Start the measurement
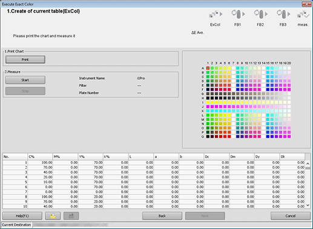This screenshot has height=229, width=313. [x=25, y=80]
